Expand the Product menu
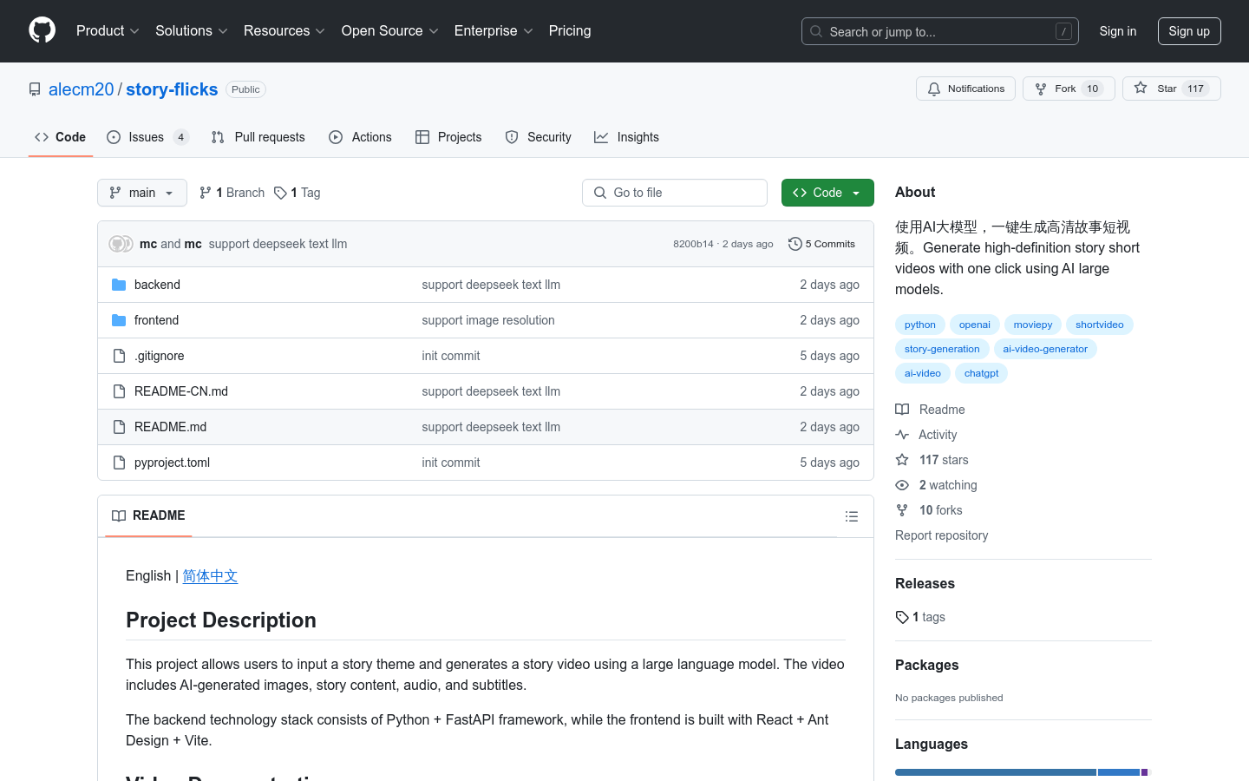 tap(108, 31)
